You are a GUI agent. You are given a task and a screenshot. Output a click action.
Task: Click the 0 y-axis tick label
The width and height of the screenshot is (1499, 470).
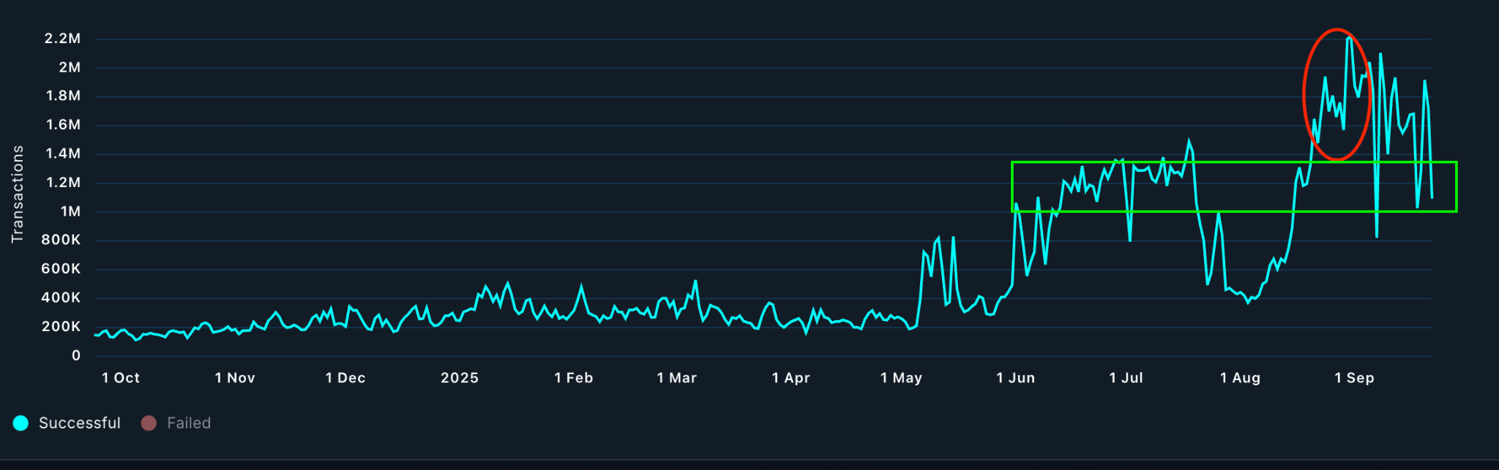pos(76,356)
